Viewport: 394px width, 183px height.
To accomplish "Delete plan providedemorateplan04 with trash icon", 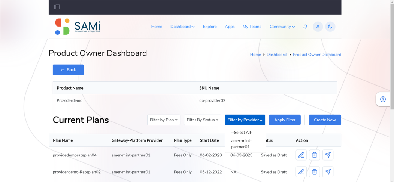I will 314,155.
